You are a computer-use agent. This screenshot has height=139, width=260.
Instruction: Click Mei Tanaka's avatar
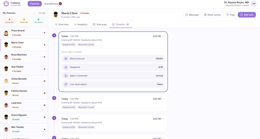pyautogui.click(x=6, y=129)
